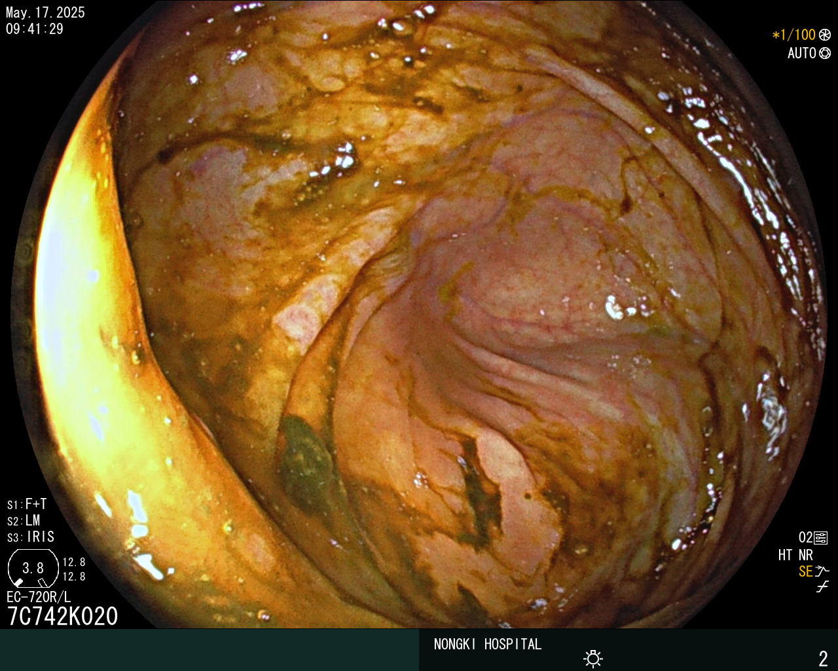Click the yellow *1/100 shutter speed value
The height and width of the screenshot is (671, 838).
(794, 35)
